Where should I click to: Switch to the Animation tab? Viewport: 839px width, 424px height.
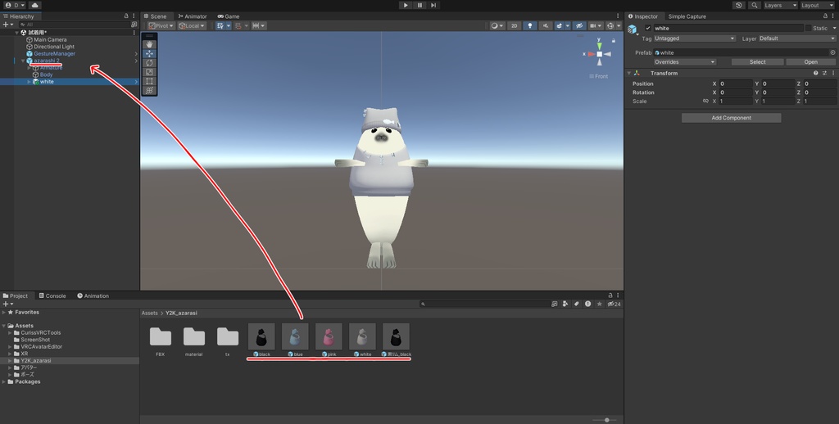(x=93, y=295)
